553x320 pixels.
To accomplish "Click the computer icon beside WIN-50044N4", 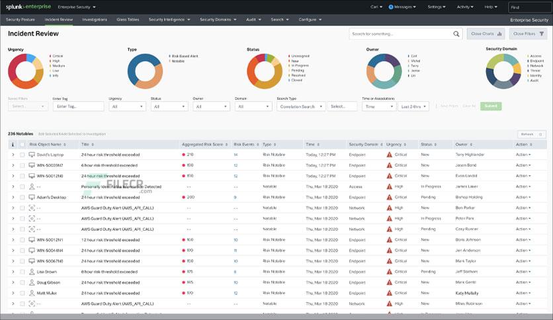I will (32, 250).
